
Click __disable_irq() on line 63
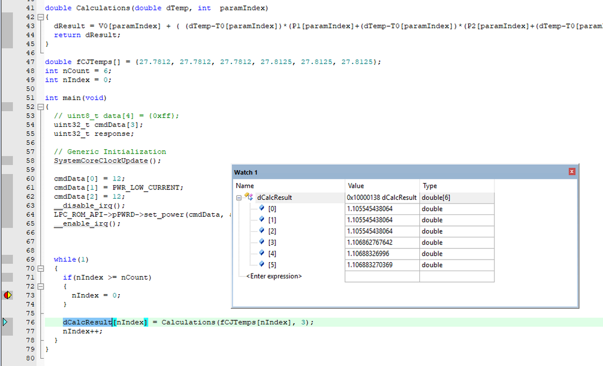click(89, 206)
